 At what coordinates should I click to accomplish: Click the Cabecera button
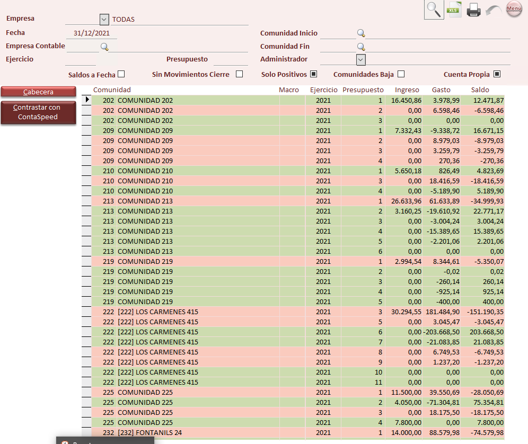(x=38, y=92)
